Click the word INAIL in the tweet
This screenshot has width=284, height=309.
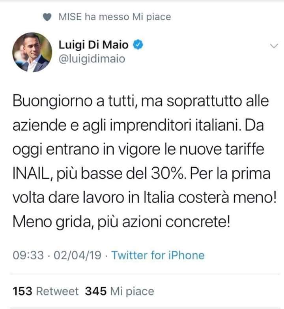click(x=30, y=173)
